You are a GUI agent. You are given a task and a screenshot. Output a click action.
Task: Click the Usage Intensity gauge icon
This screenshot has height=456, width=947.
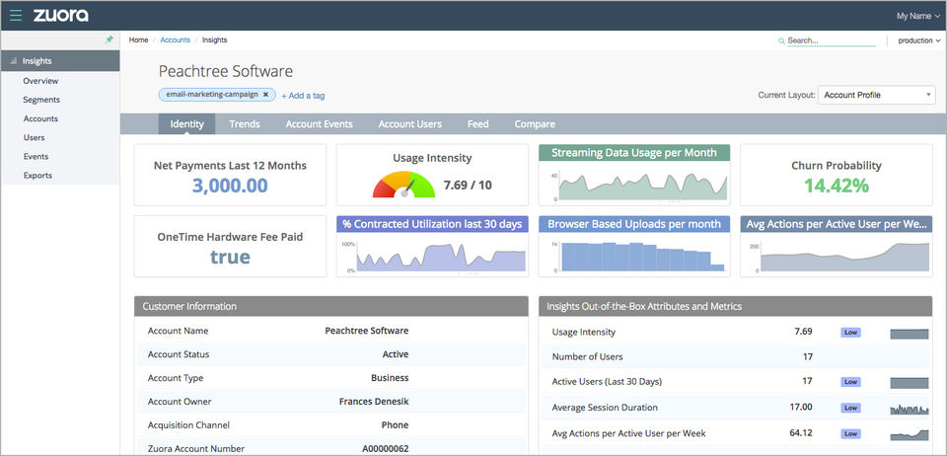pyautogui.click(x=402, y=185)
